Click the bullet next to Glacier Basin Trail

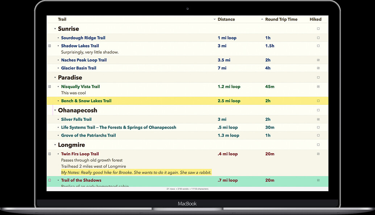[57, 68]
